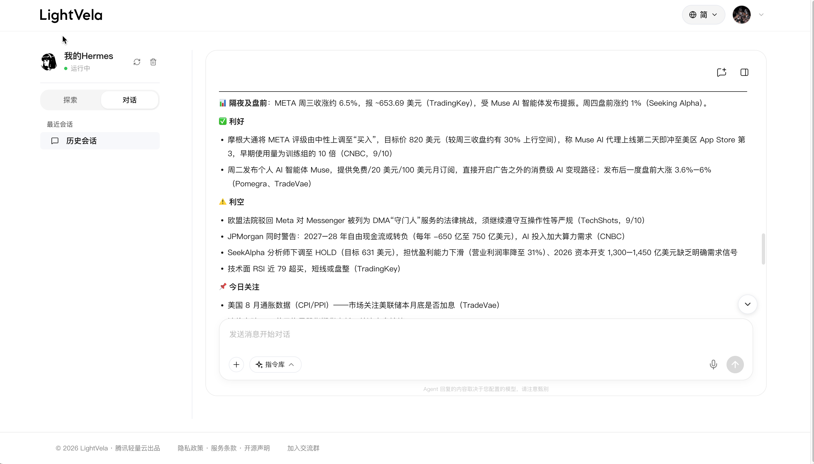Click the 腾讯轻量云出品 footer text
The image size is (814, 464).
(137, 448)
